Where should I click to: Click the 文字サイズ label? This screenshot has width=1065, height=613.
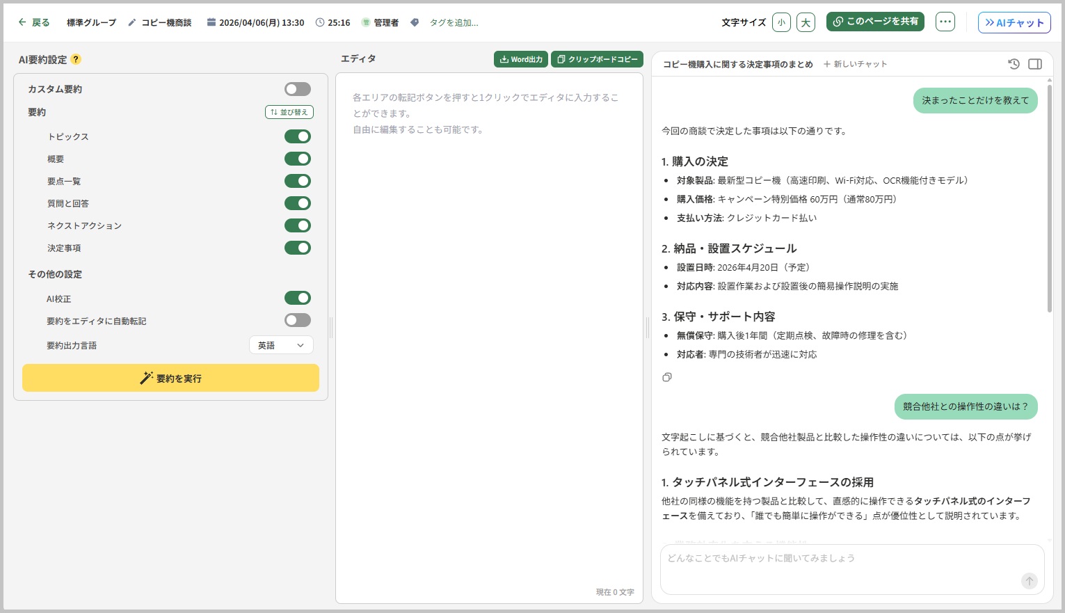pos(744,22)
